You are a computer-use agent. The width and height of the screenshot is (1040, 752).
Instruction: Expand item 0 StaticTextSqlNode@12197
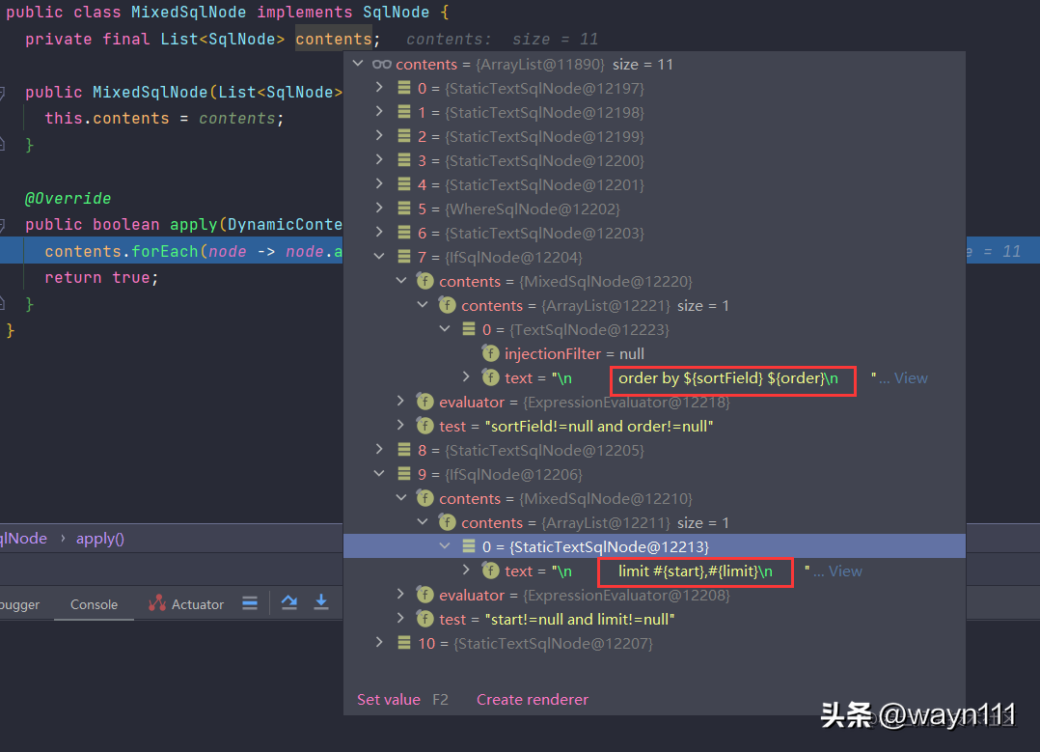tap(379, 88)
